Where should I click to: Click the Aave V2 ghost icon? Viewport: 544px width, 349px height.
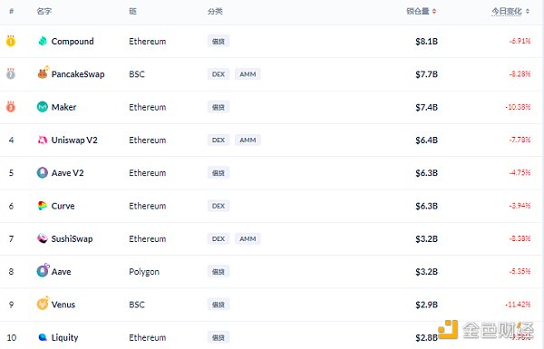point(43,173)
